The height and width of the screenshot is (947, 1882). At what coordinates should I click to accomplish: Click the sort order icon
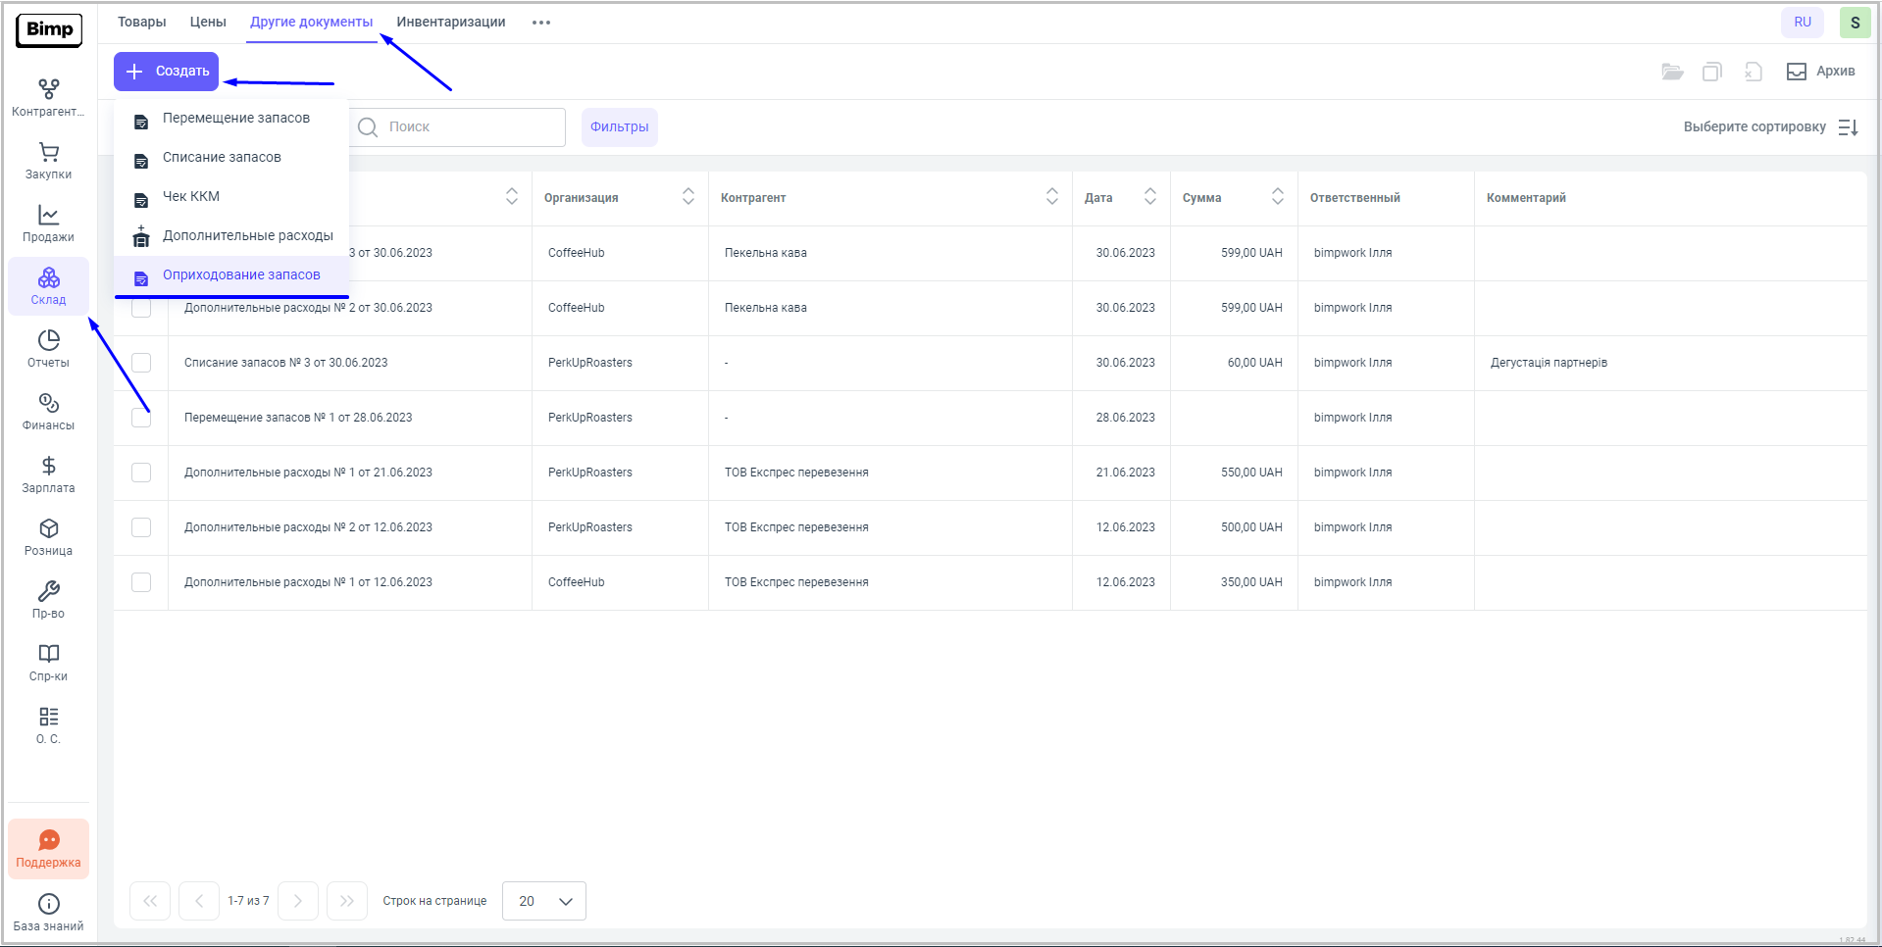[1848, 127]
